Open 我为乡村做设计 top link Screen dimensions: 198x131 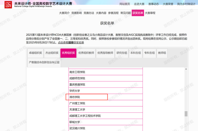point(187,4)
